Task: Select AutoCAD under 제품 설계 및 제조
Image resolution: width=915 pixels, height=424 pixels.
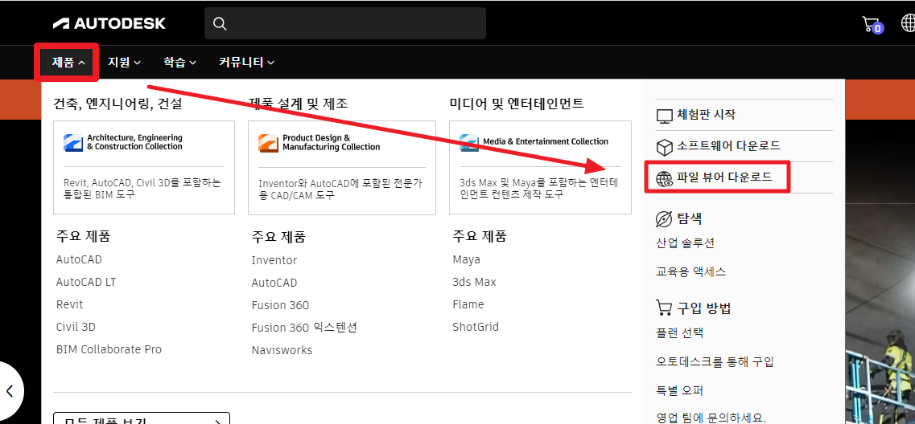Action: pyautogui.click(x=274, y=283)
